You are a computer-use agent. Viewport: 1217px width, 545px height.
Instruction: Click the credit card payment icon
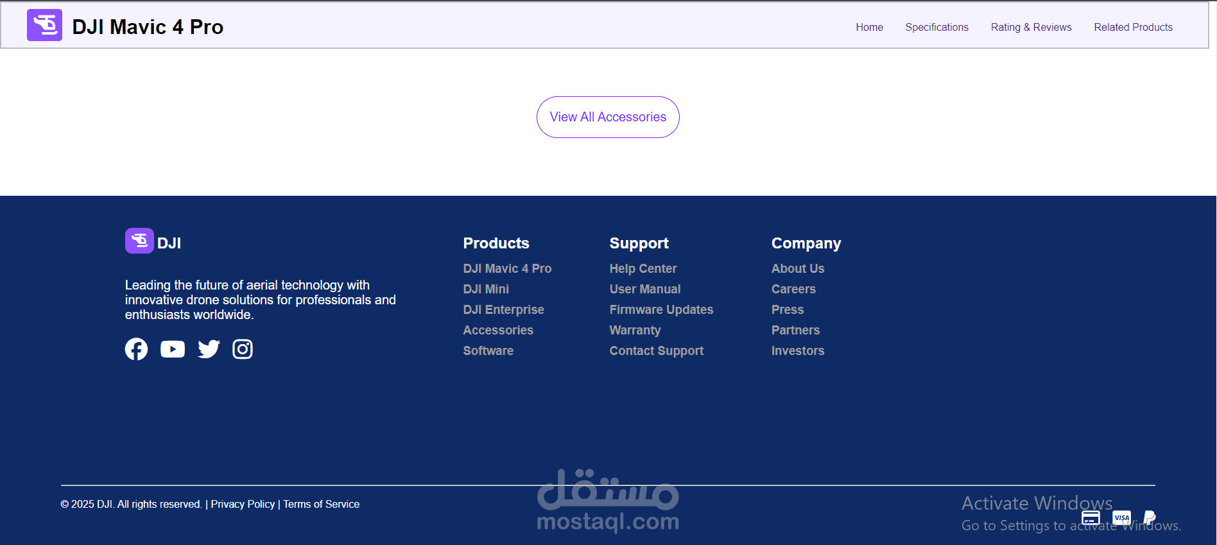[x=1091, y=517]
